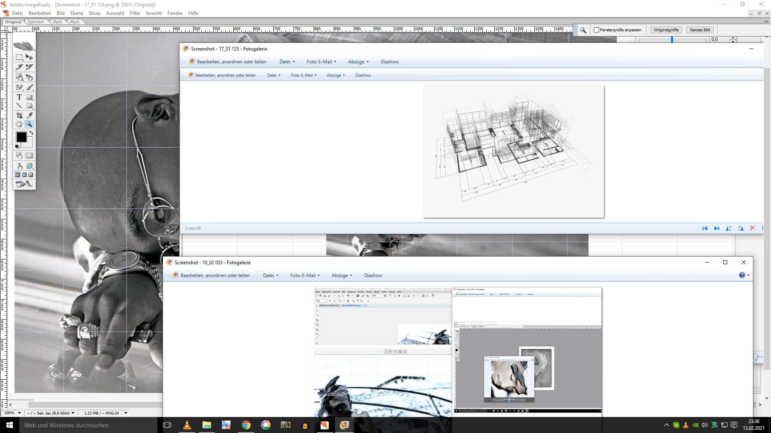Click the Preview Document rollover icon
771x433 pixels.
click(x=19, y=166)
